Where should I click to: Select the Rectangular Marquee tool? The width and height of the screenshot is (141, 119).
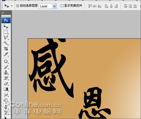pos(6,32)
